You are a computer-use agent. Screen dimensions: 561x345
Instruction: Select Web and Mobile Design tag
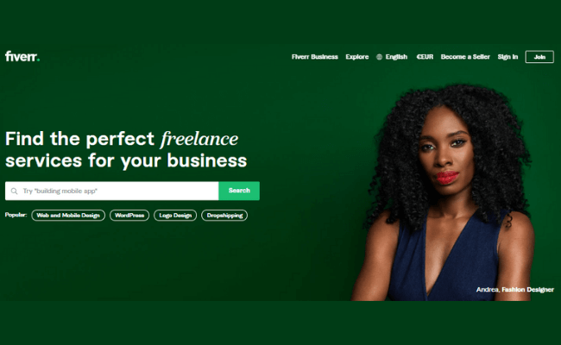click(68, 216)
